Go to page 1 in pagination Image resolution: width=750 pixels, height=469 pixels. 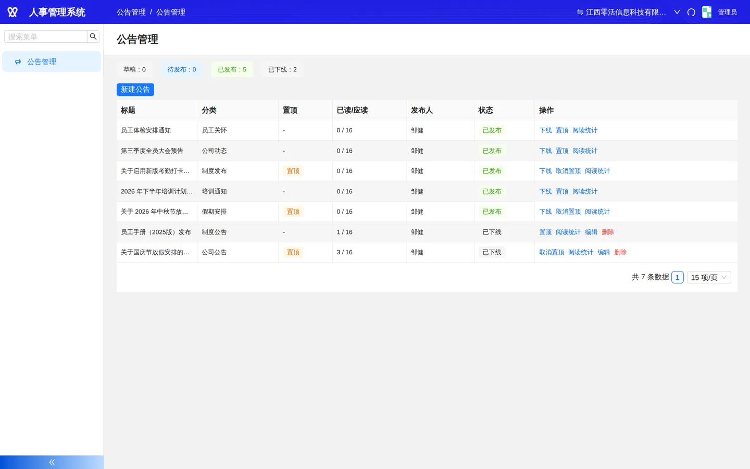(678, 277)
